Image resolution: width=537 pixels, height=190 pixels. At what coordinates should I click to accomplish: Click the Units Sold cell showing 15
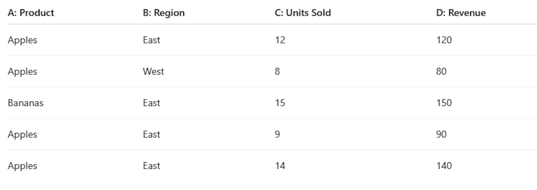(x=280, y=103)
